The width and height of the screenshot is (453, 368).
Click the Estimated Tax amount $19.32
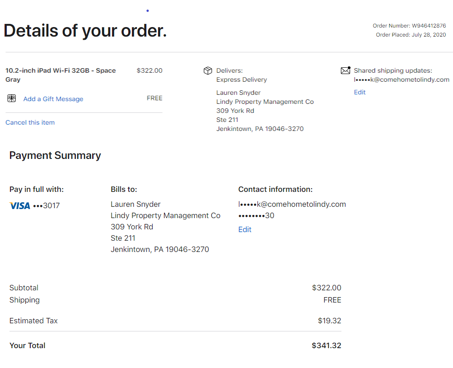pyautogui.click(x=329, y=321)
